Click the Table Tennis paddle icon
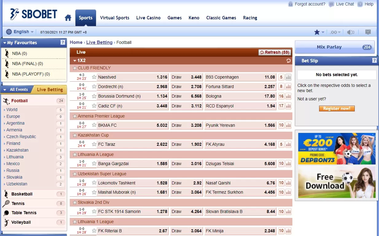 6,213
